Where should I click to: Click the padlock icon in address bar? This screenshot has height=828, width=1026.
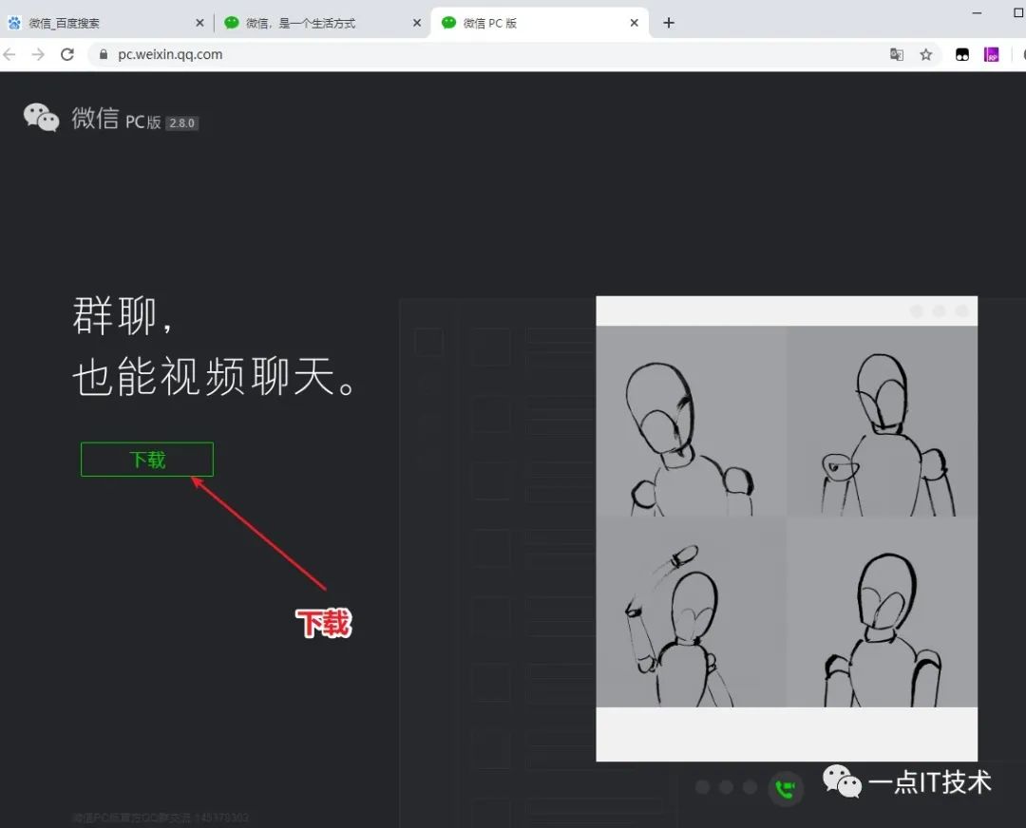(x=103, y=54)
